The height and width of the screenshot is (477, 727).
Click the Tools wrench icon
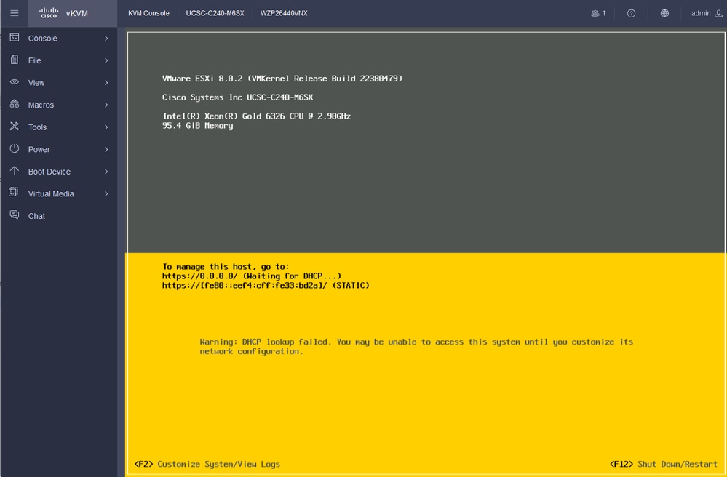click(15, 126)
